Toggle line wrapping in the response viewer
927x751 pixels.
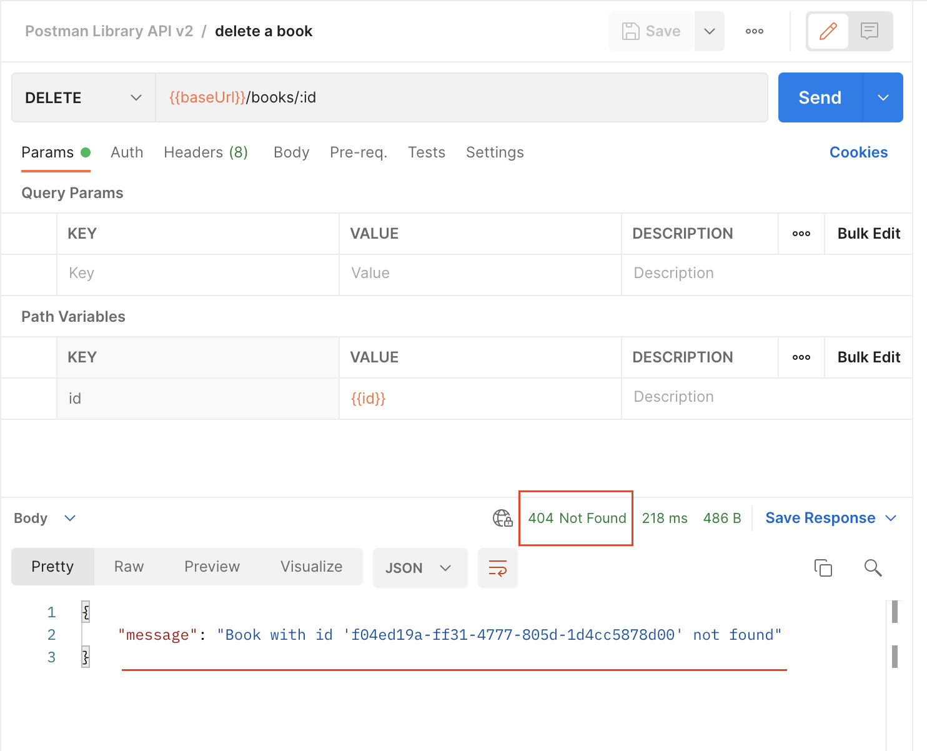[497, 568]
